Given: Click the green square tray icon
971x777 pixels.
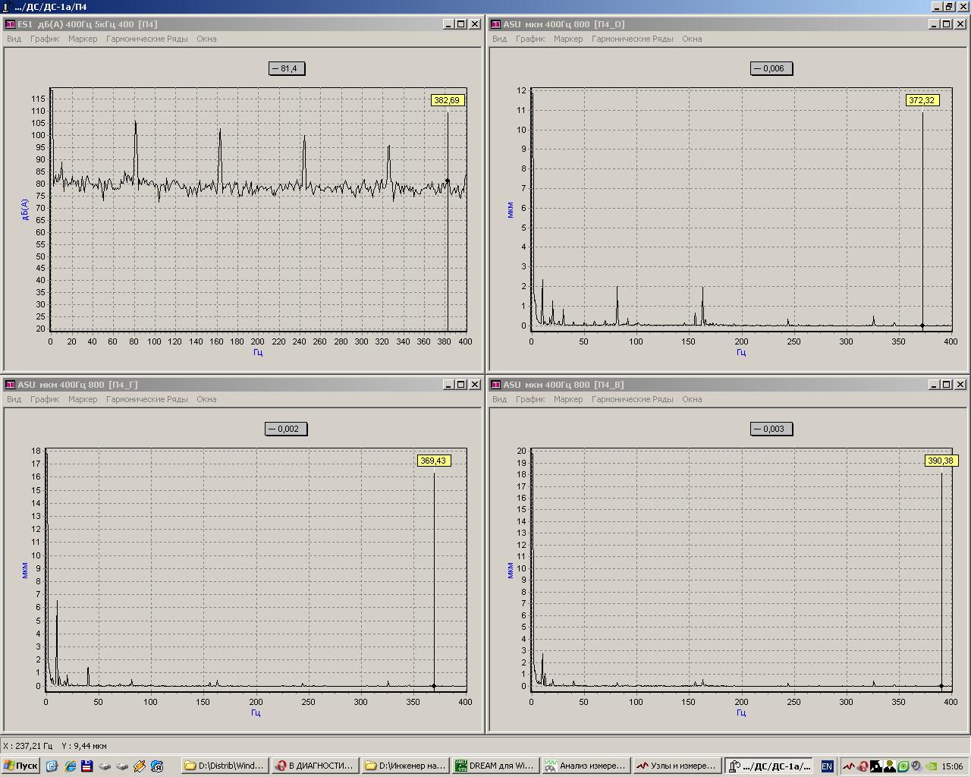Looking at the screenshot, I should (903, 766).
